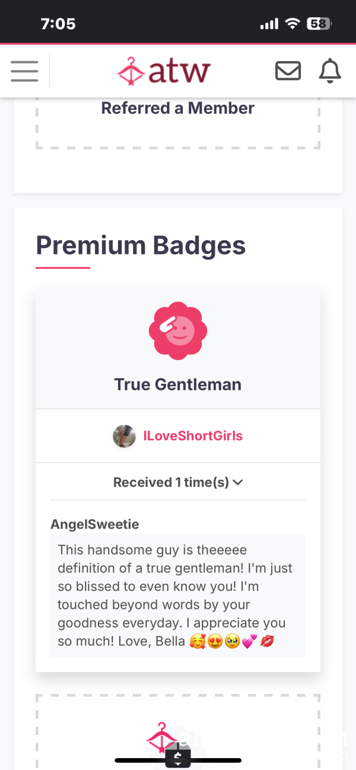View notifications via the bell icon
Viewport: 356px width, 770px height.
point(330,71)
